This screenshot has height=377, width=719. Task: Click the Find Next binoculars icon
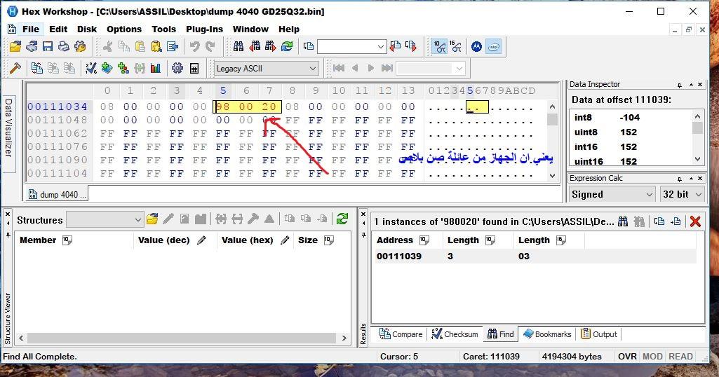coord(271,46)
